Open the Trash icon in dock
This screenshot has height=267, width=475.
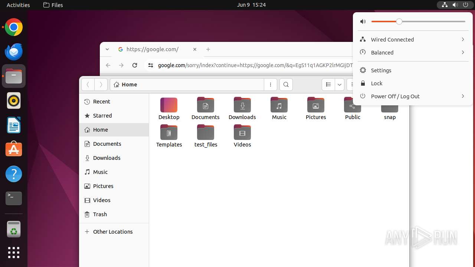click(x=14, y=230)
